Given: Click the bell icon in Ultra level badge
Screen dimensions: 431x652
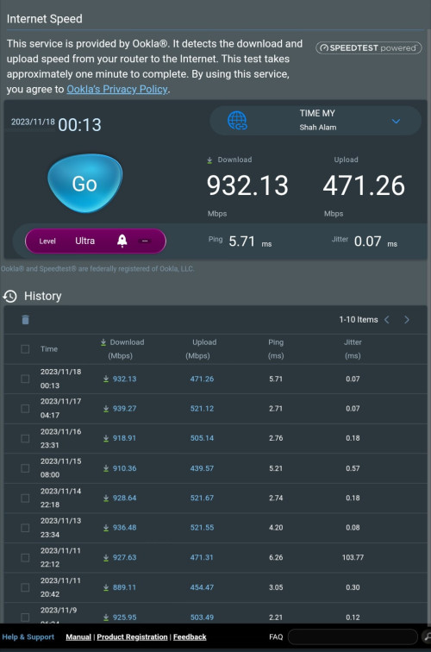Looking at the screenshot, I should coord(122,241).
